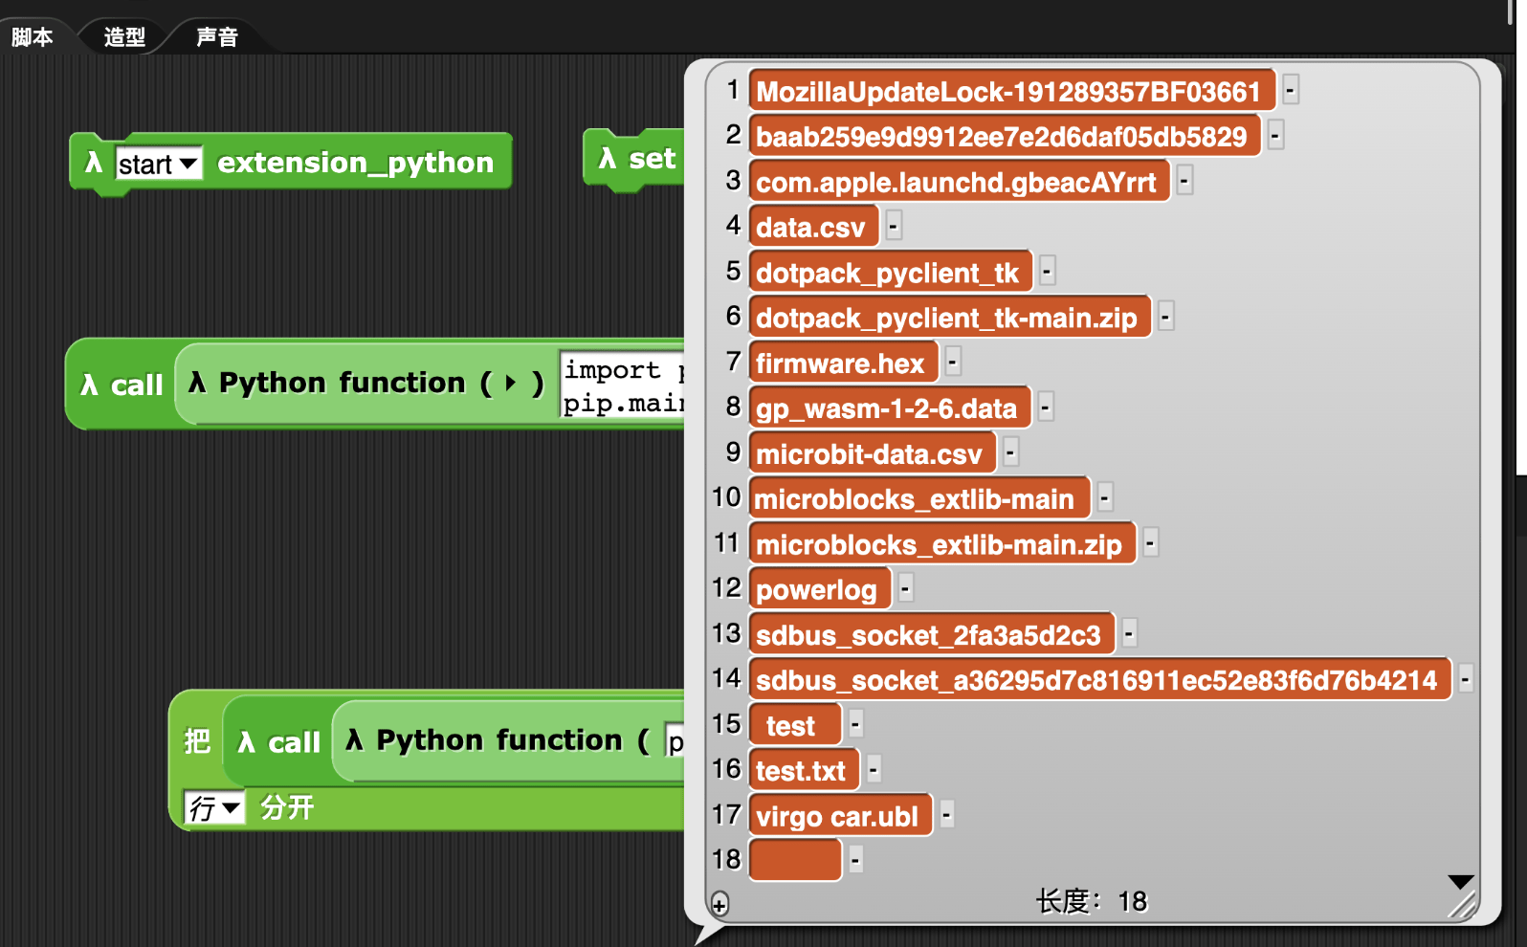
Task: Open the 造型 tab
Action: (124, 37)
